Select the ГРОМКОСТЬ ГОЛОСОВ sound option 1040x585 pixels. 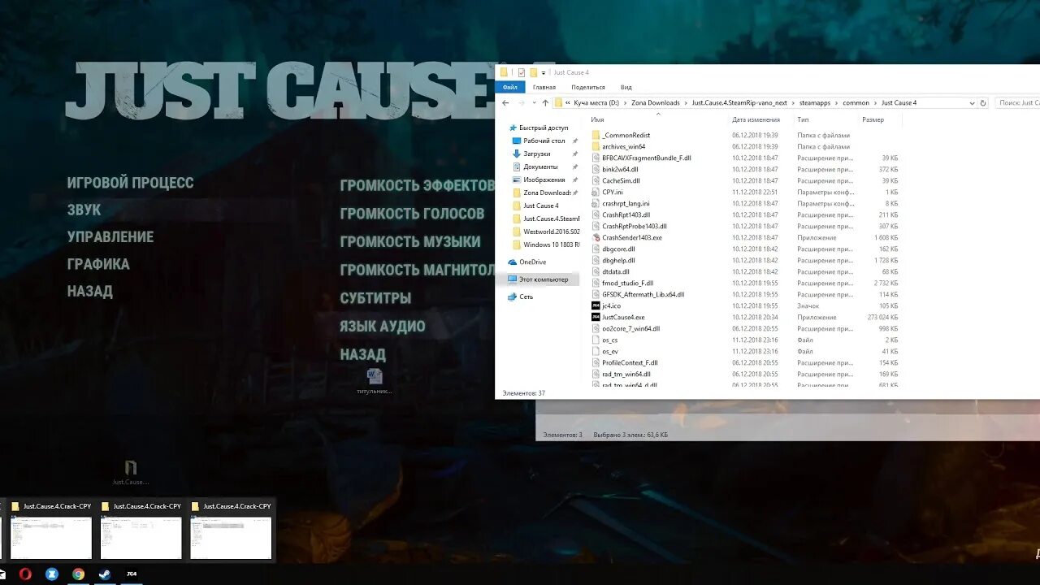(x=412, y=214)
